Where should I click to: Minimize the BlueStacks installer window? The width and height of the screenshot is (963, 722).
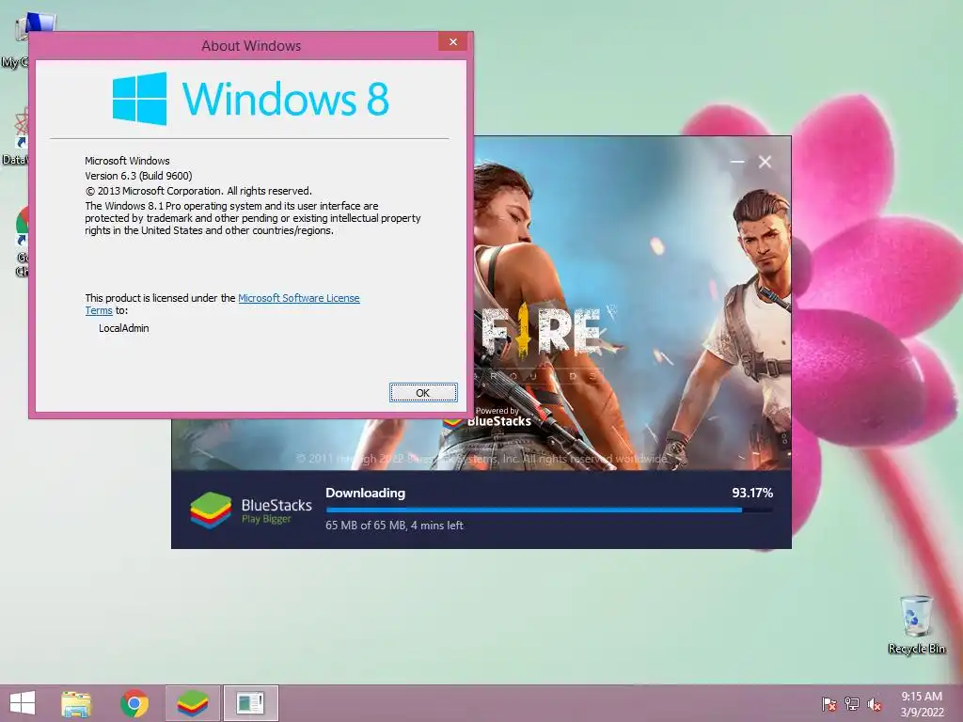(x=737, y=162)
